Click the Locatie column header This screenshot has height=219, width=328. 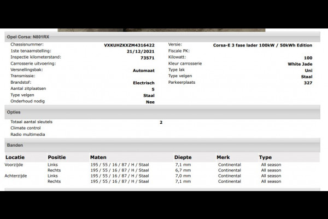(x=15, y=157)
